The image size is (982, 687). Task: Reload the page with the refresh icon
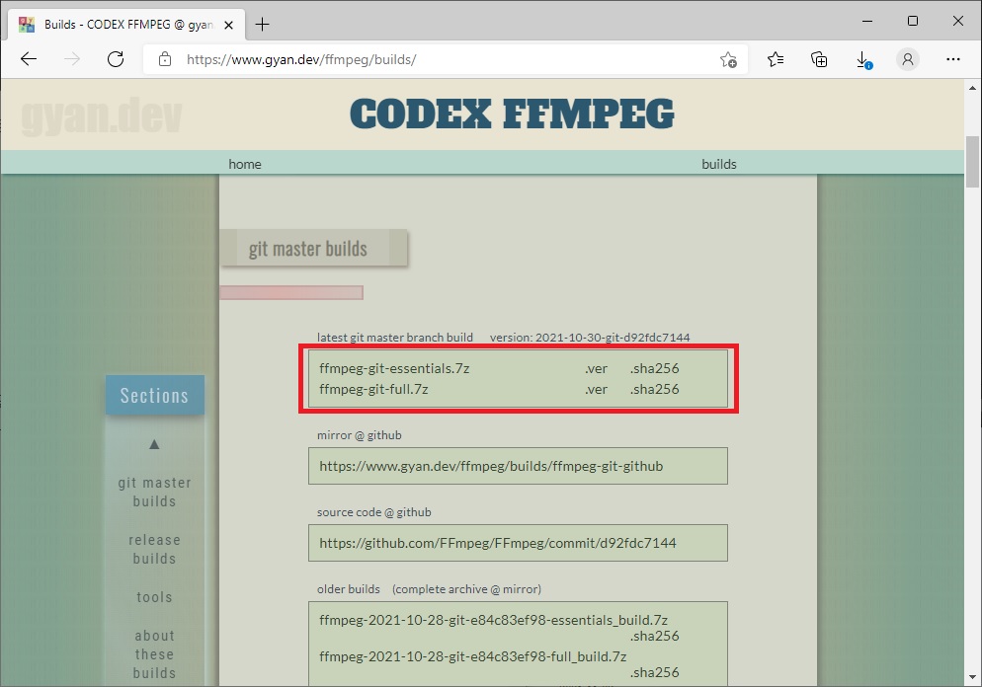click(x=116, y=59)
